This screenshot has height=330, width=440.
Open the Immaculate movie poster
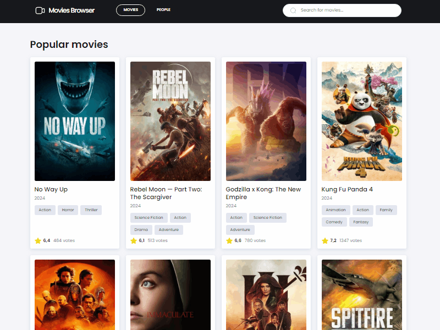point(170,295)
